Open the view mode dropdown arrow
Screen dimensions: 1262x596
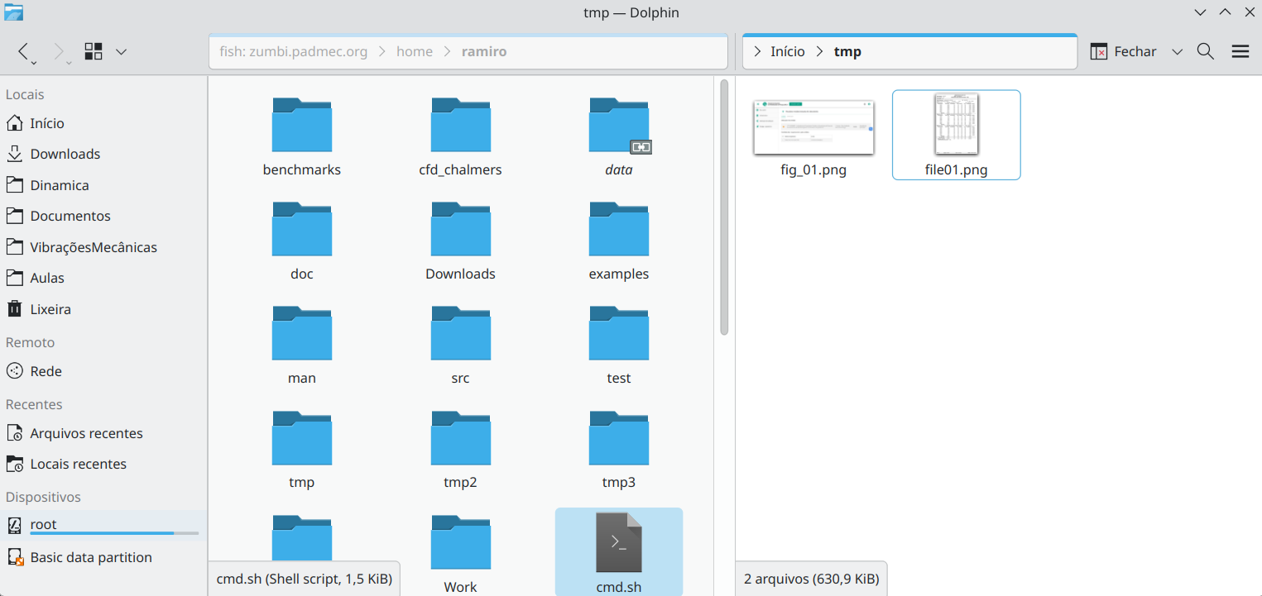tap(121, 51)
